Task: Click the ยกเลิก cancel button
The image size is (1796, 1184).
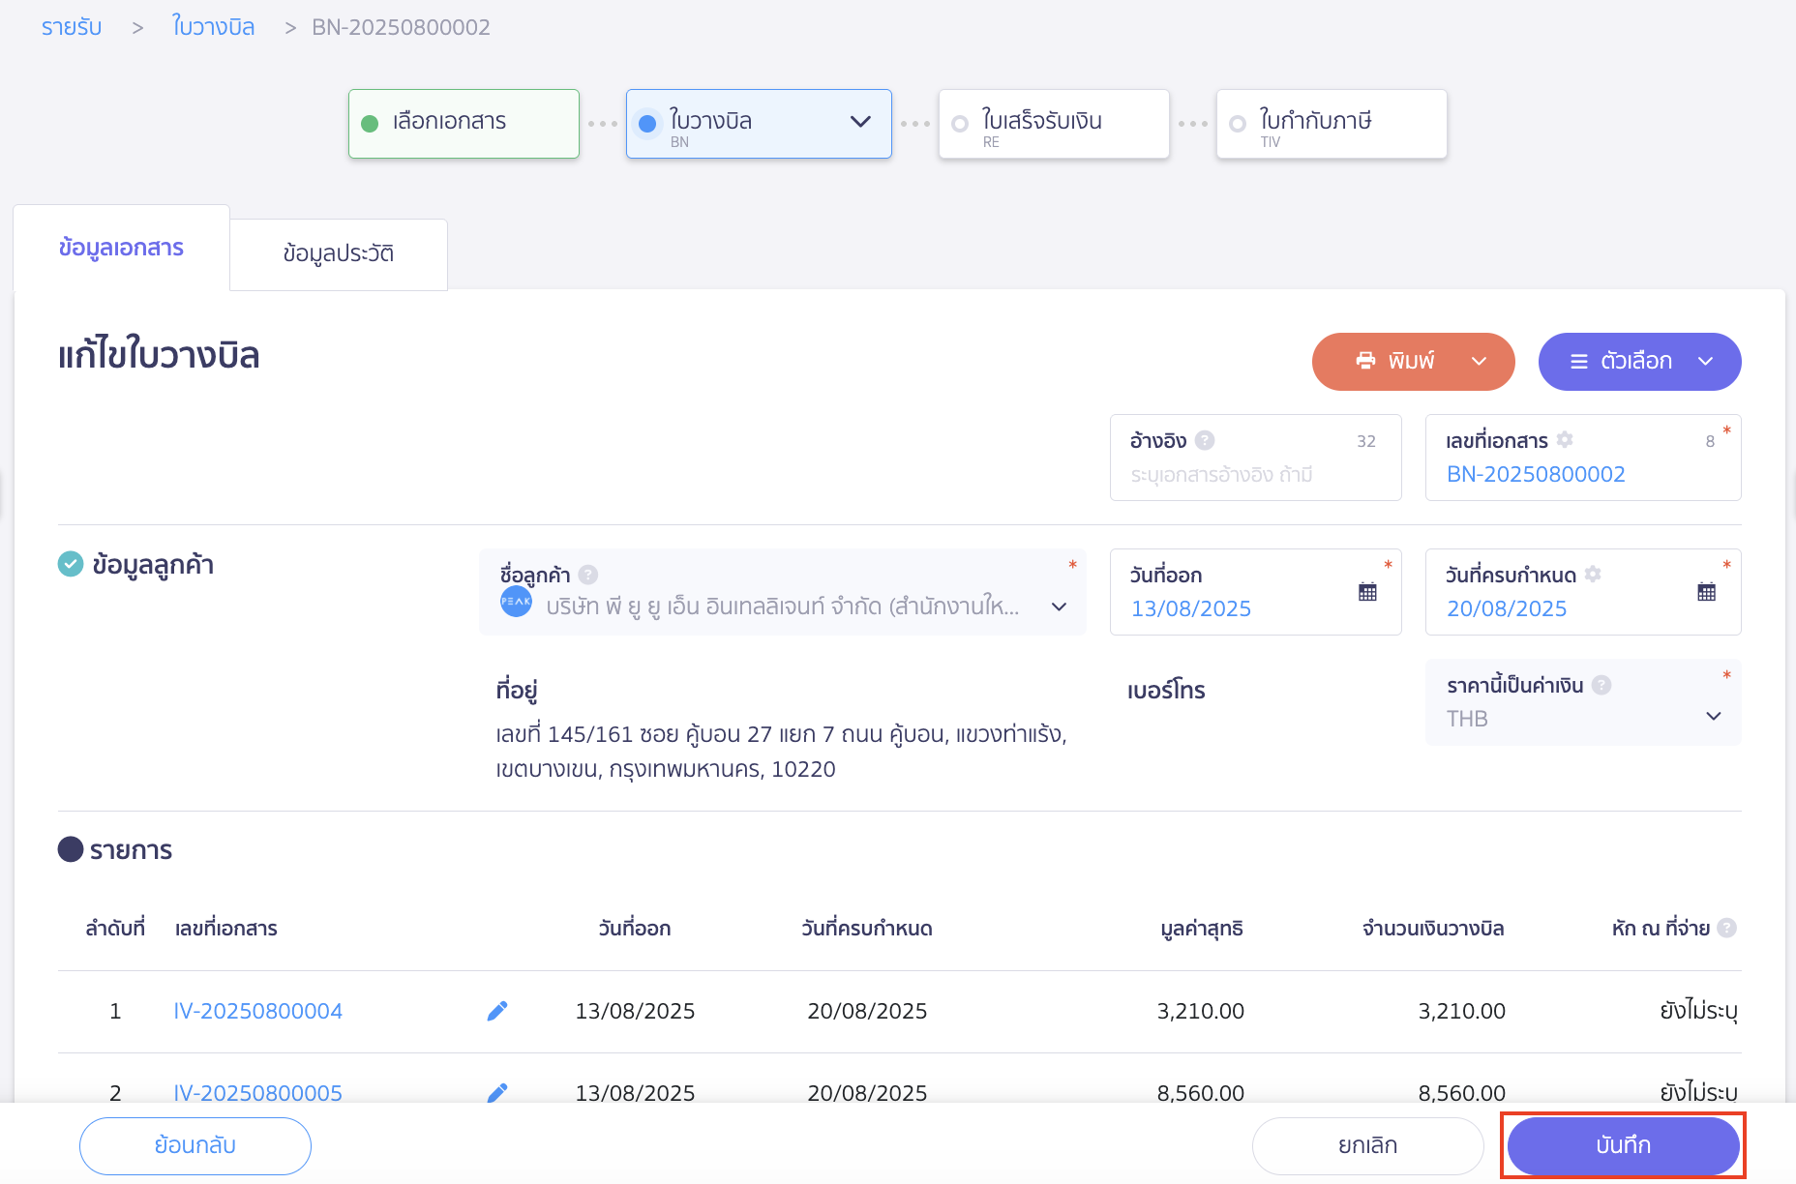Action: [1366, 1145]
